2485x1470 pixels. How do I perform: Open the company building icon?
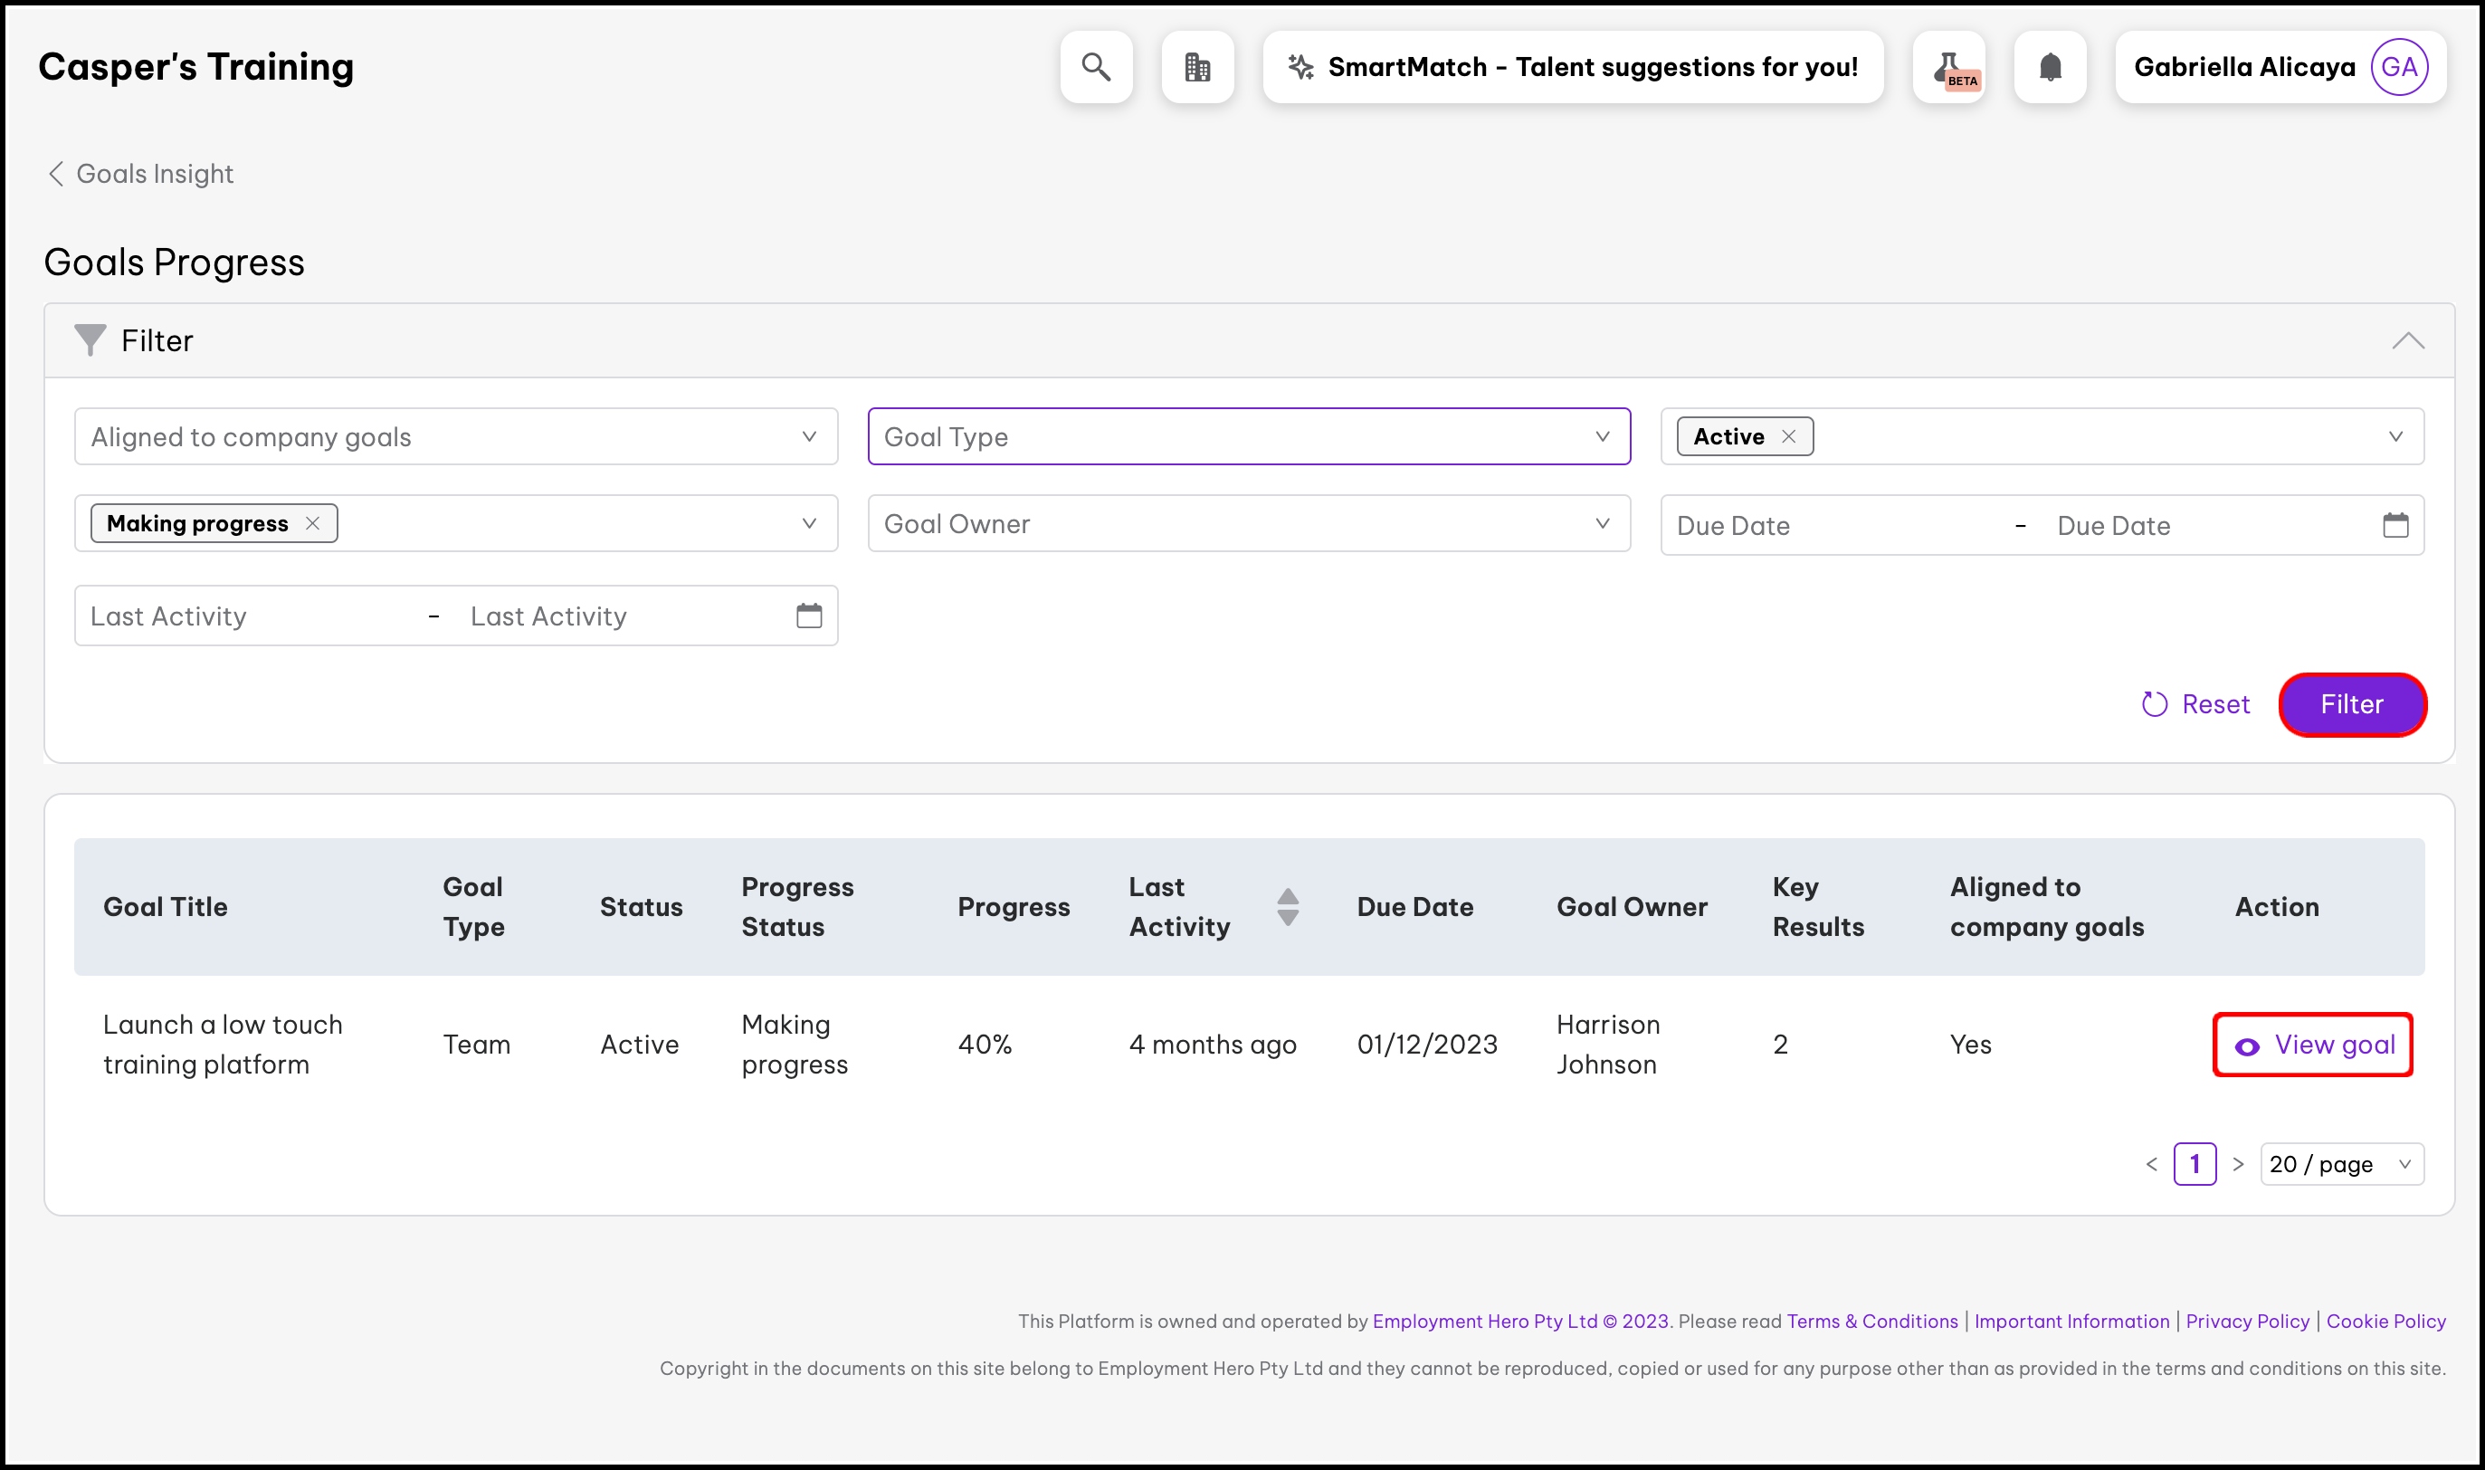[1197, 66]
